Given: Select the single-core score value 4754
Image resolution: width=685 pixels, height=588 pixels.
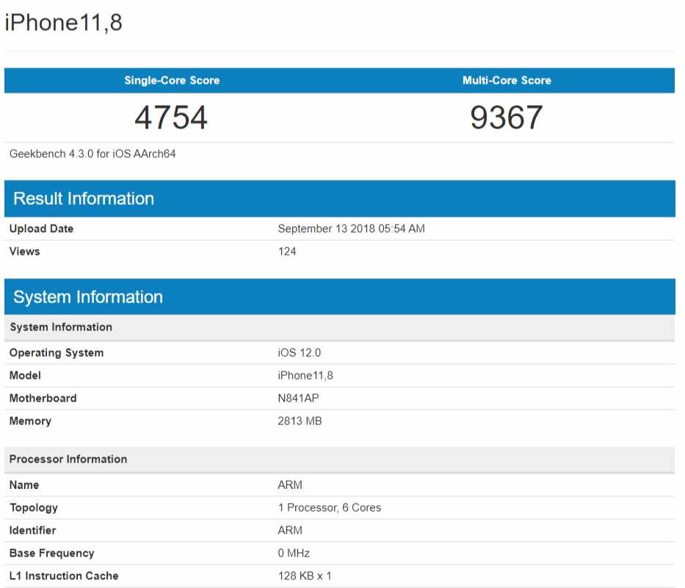Looking at the screenshot, I should point(171,117).
